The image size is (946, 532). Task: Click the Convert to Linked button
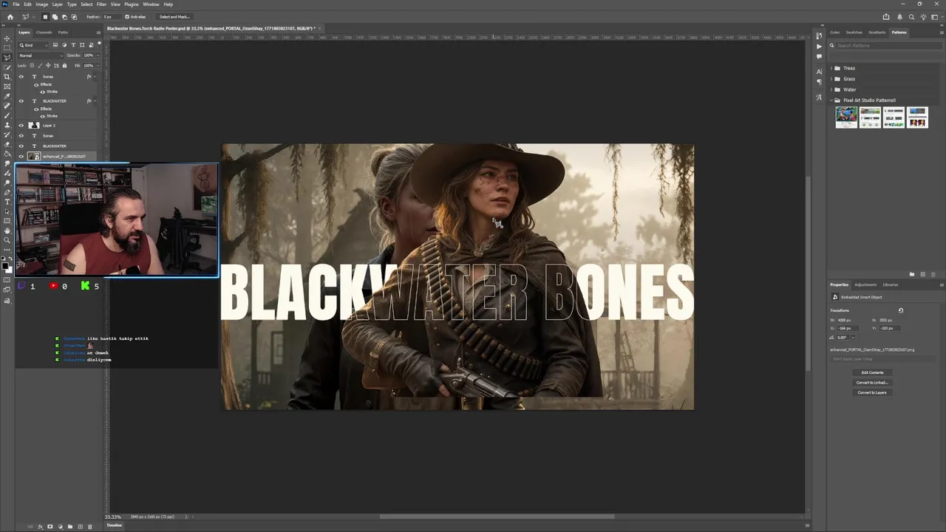(x=872, y=382)
